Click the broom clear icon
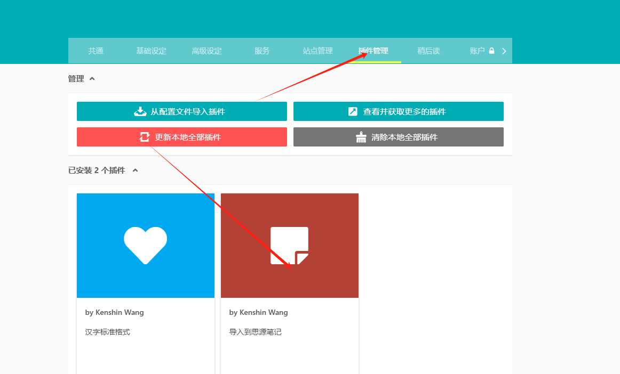Viewport: 620px width, 374px height. [361, 137]
